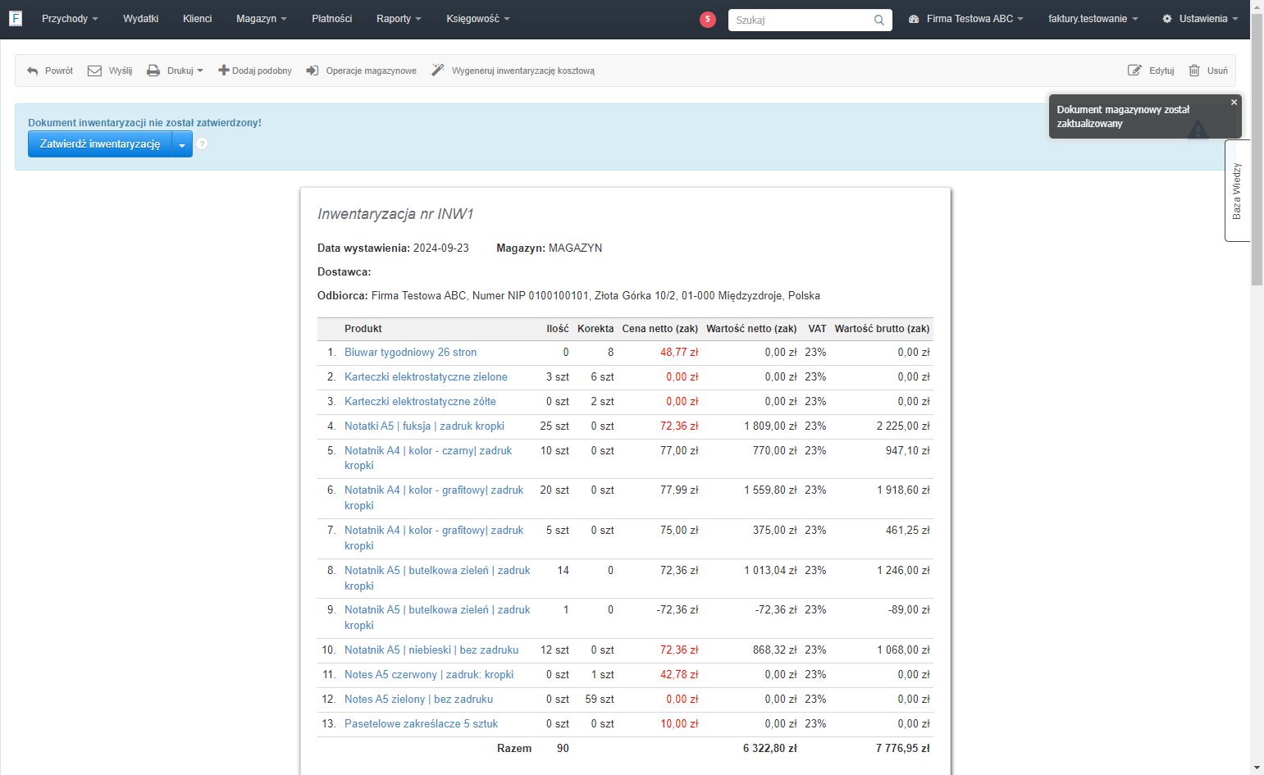Expand the Zatwierdź inwentaryzację dropdown arrow
Screen dimensions: 1264x775
[182, 144]
